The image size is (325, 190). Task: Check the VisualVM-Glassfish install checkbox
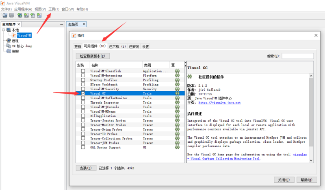tap(83, 71)
